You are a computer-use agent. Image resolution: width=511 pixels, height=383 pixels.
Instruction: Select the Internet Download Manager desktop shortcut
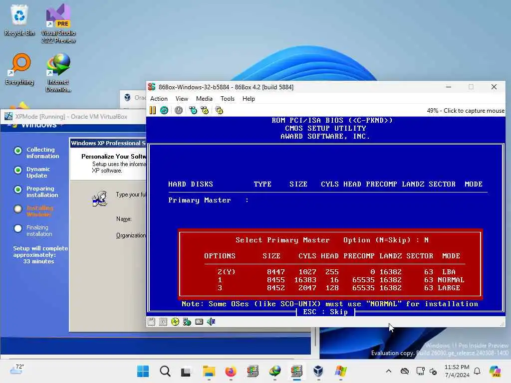58,73
